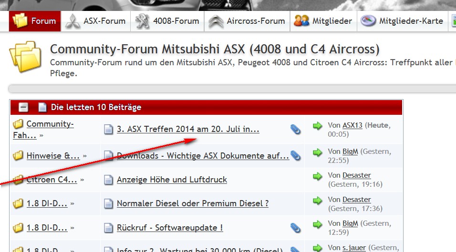Click document icon beside Anzeige Höhe und Luftdruck
This screenshot has height=252, width=456.
pyautogui.click(x=108, y=180)
